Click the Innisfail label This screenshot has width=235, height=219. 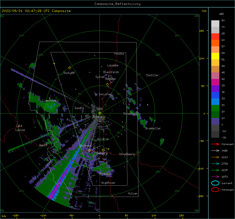[105, 94]
